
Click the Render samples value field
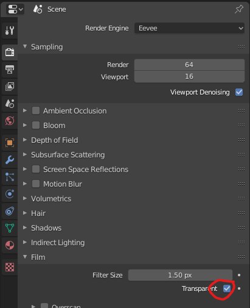point(189,65)
